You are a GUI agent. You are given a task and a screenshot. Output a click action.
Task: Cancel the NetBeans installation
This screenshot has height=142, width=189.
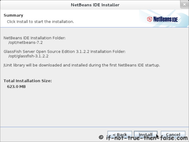coord(173,135)
